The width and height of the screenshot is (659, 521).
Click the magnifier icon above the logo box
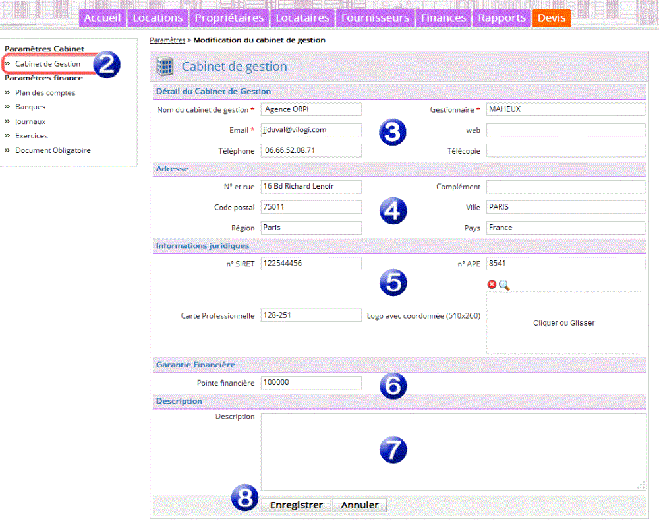coord(504,285)
